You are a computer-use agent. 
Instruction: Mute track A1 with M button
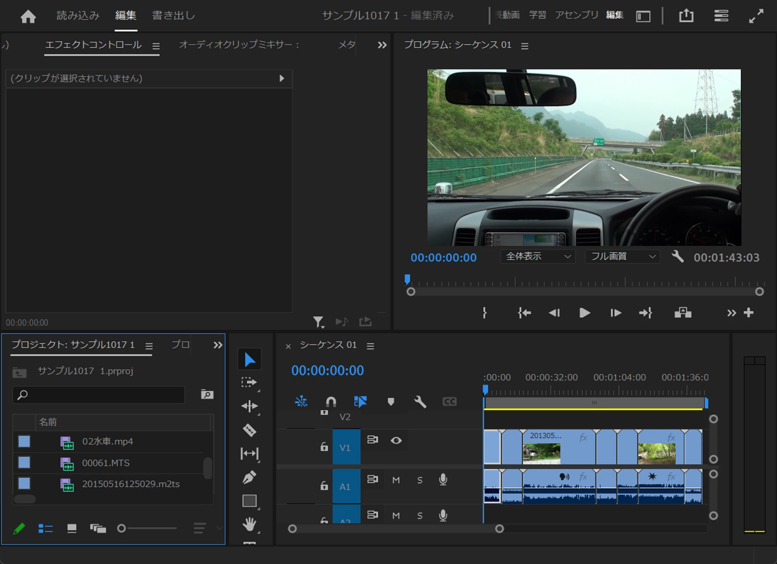(396, 480)
